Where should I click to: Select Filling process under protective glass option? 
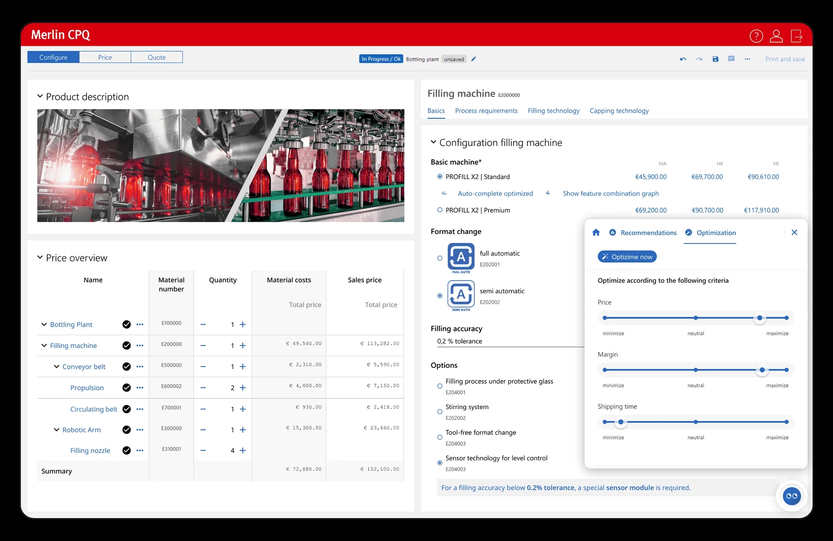click(x=440, y=386)
